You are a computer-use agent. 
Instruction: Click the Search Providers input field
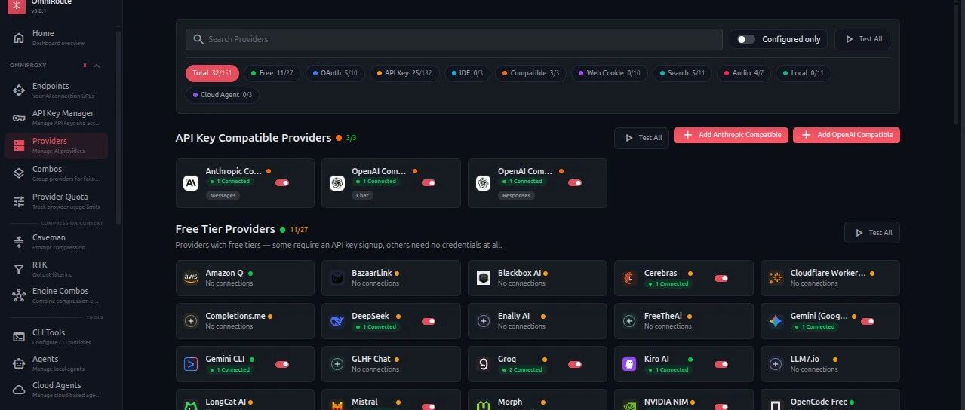pos(455,39)
